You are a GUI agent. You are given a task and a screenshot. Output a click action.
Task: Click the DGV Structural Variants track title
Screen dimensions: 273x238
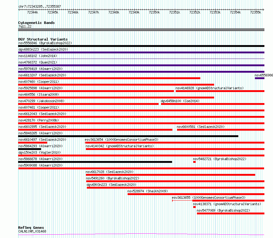[43, 39]
